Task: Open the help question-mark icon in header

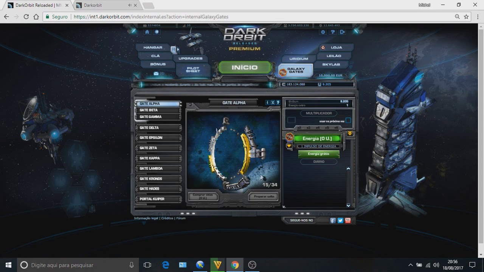Action: 333,32
